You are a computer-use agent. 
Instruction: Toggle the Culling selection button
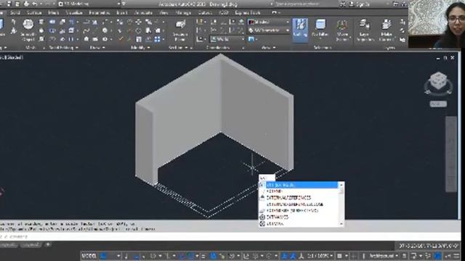[300, 30]
